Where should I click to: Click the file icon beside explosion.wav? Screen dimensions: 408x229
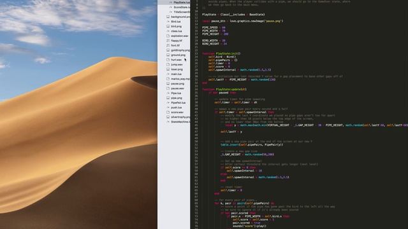tap(168, 36)
